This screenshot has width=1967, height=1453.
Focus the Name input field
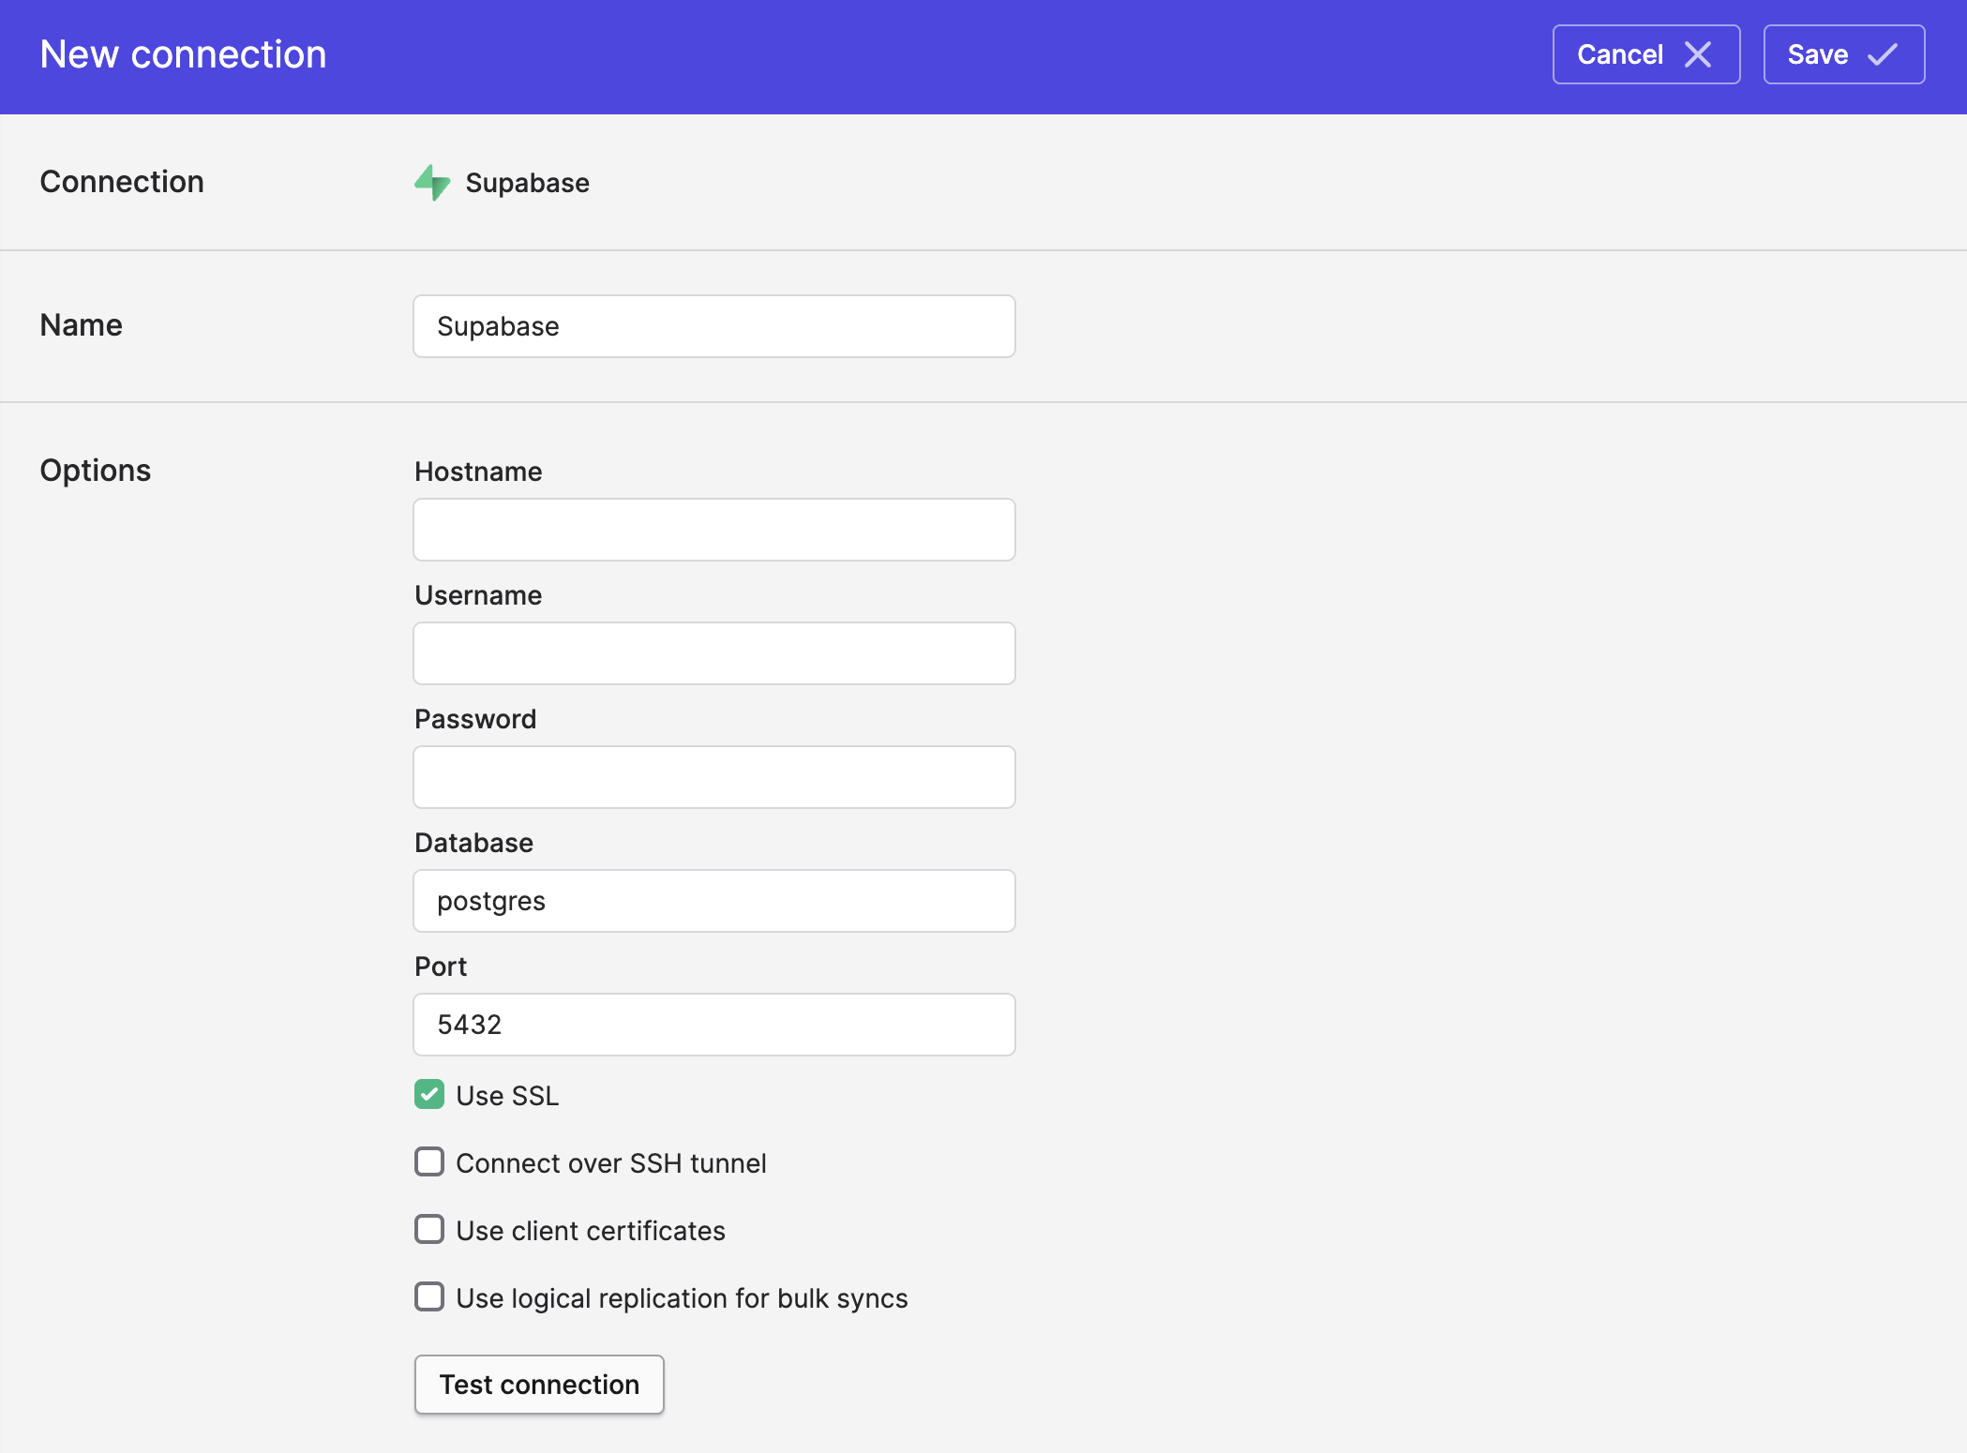point(714,326)
